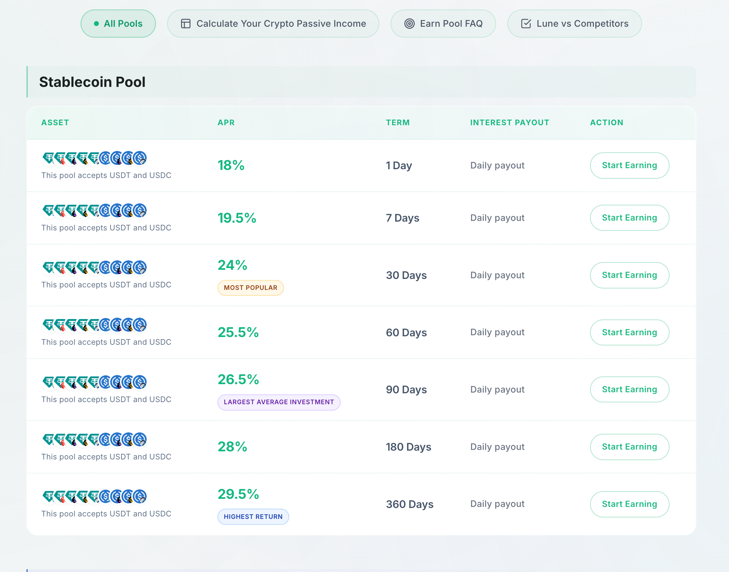Click the 24% APR value
The width and height of the screenshot is (729, 572).
tap(232, 265)
